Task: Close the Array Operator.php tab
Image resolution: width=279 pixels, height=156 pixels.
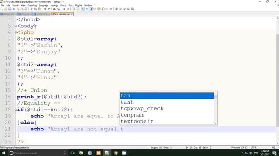Action: [71, 14]
